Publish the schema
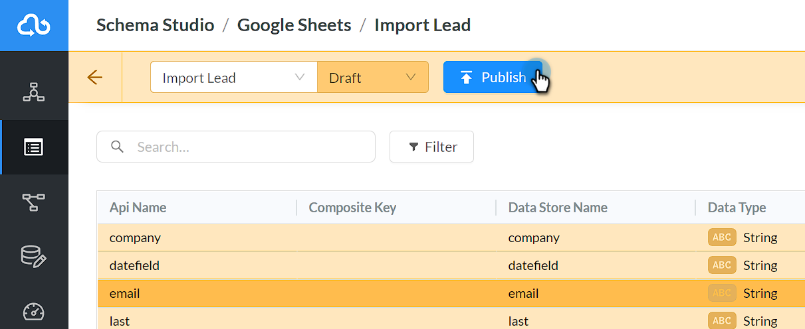 click(493, 77)
